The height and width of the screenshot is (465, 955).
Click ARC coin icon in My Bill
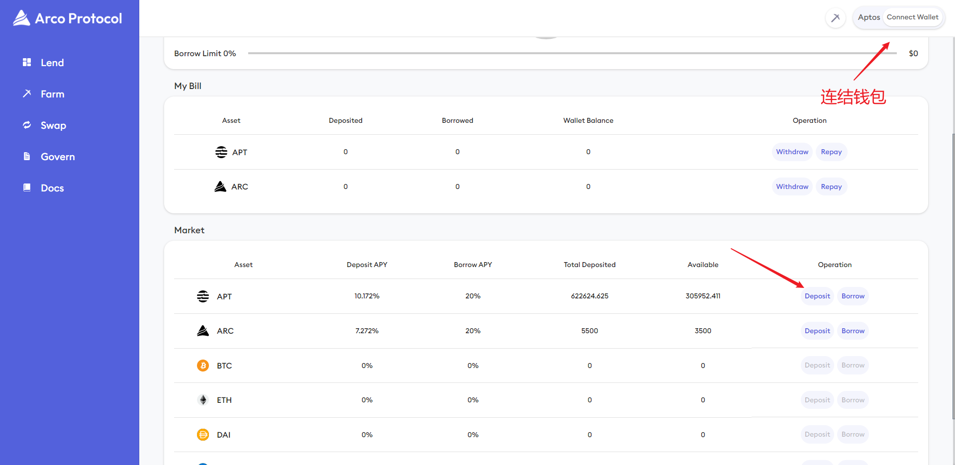220,186
